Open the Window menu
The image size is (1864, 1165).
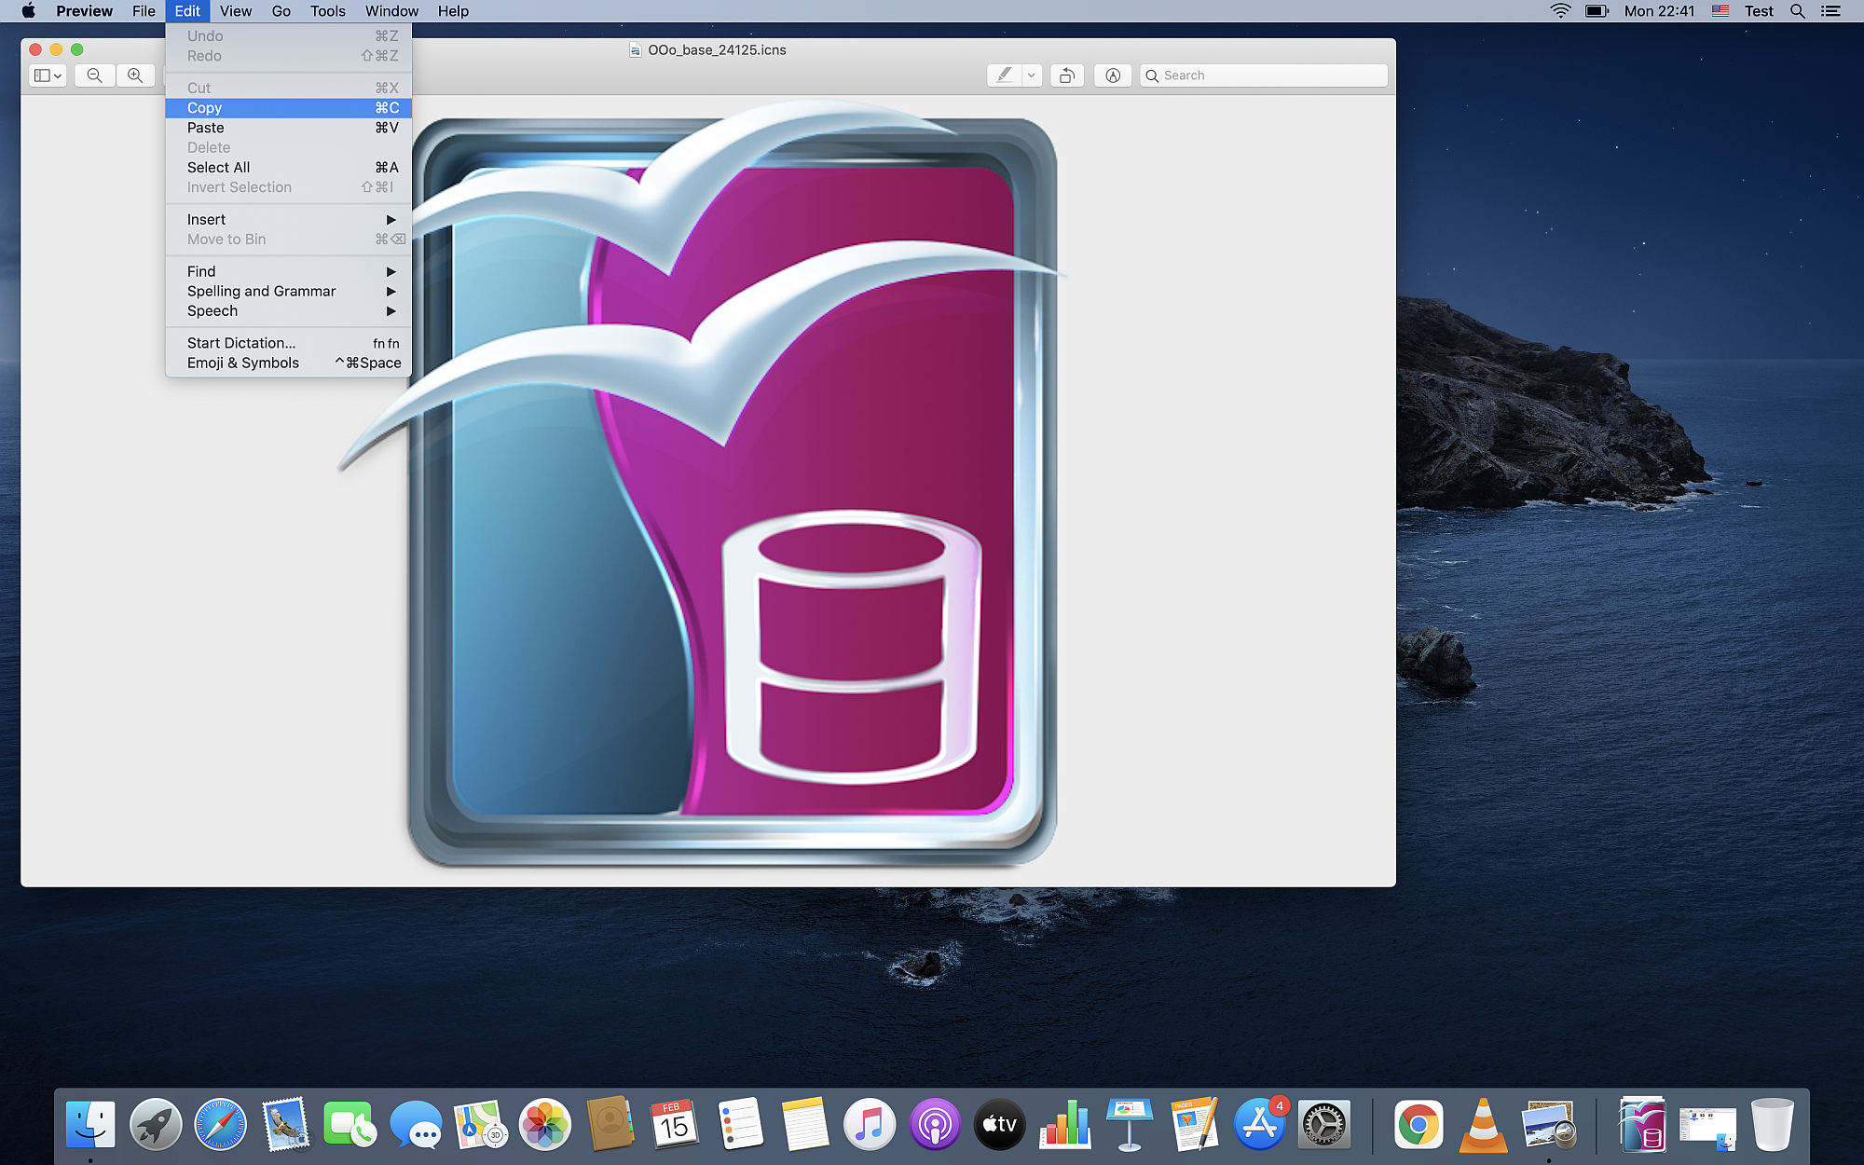coord(391,11)
